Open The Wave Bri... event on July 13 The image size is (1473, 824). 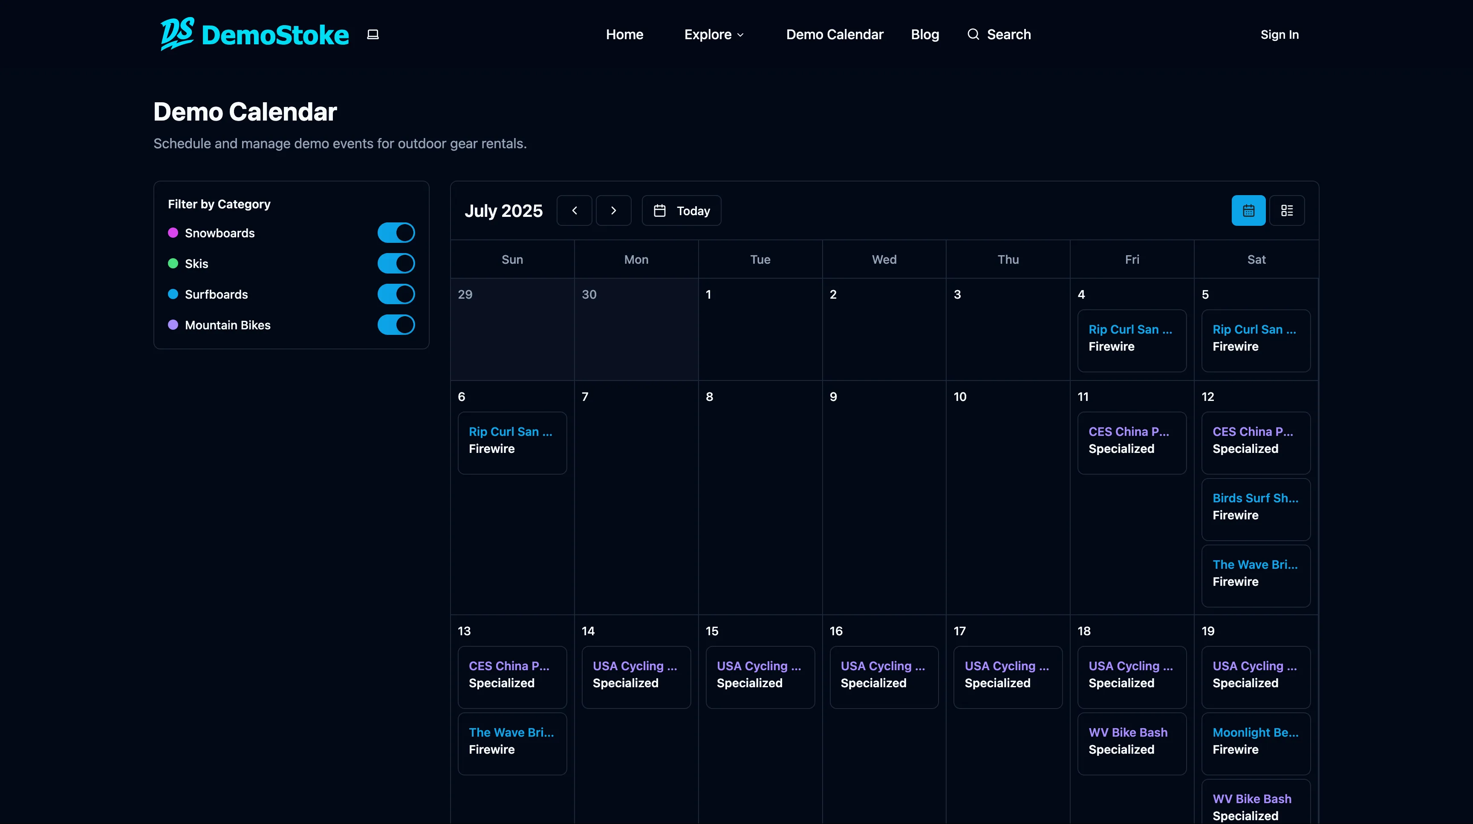(x=512, y=743)
